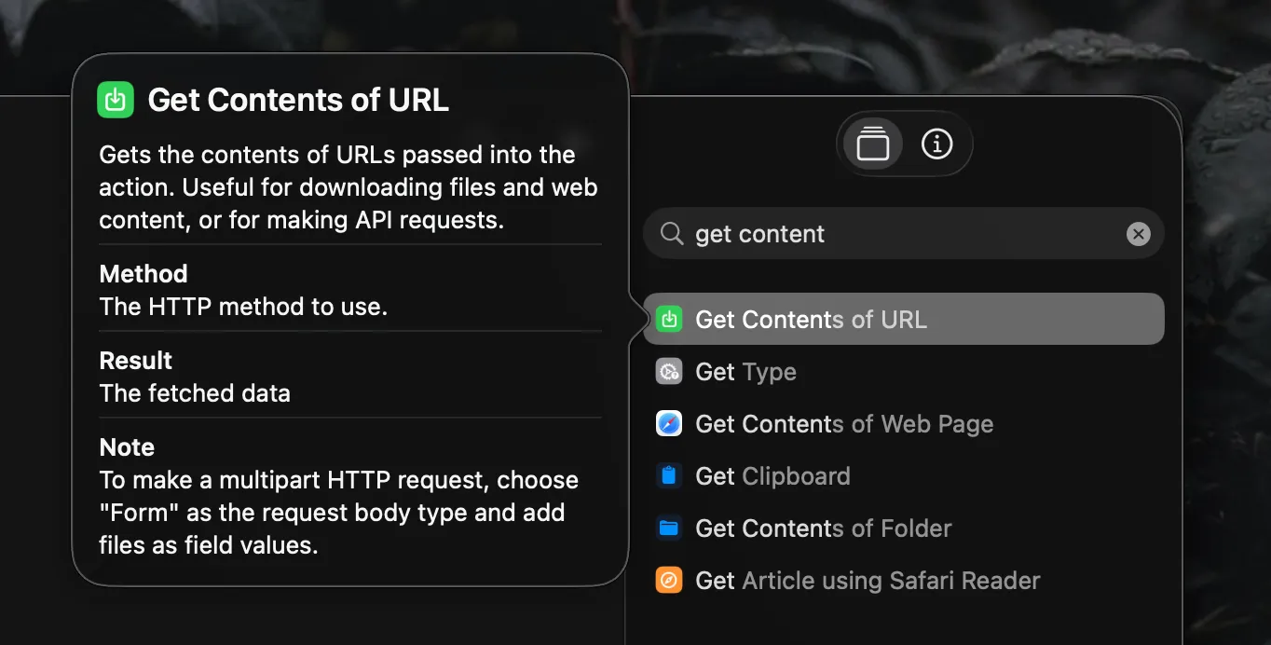Select Get Contents of URL action

point(903,319)
